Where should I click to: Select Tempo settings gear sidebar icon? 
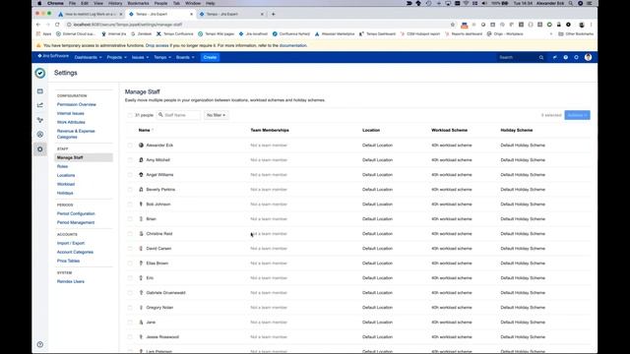pyautogui.click(x=40, y=149)
